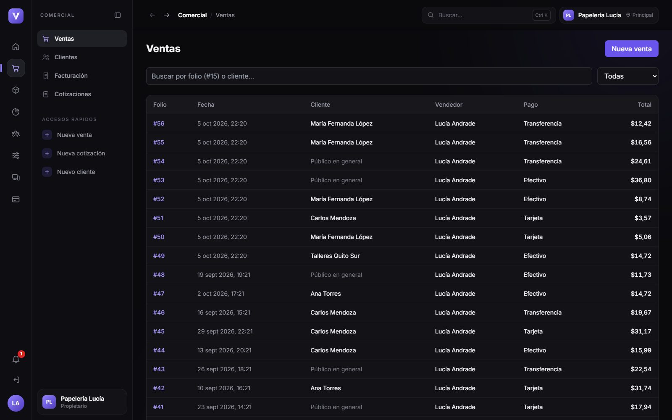Click date 19 sept 2026, 19:21
This screenshot has width=672, height=420.
224,275
